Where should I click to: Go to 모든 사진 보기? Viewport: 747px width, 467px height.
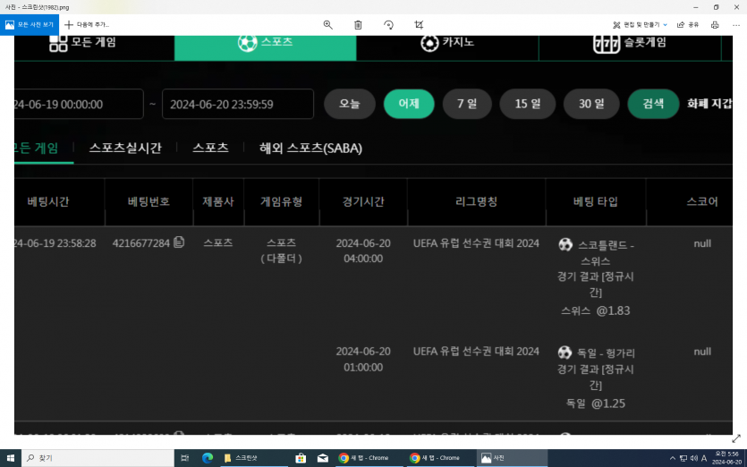coord(30,25)
